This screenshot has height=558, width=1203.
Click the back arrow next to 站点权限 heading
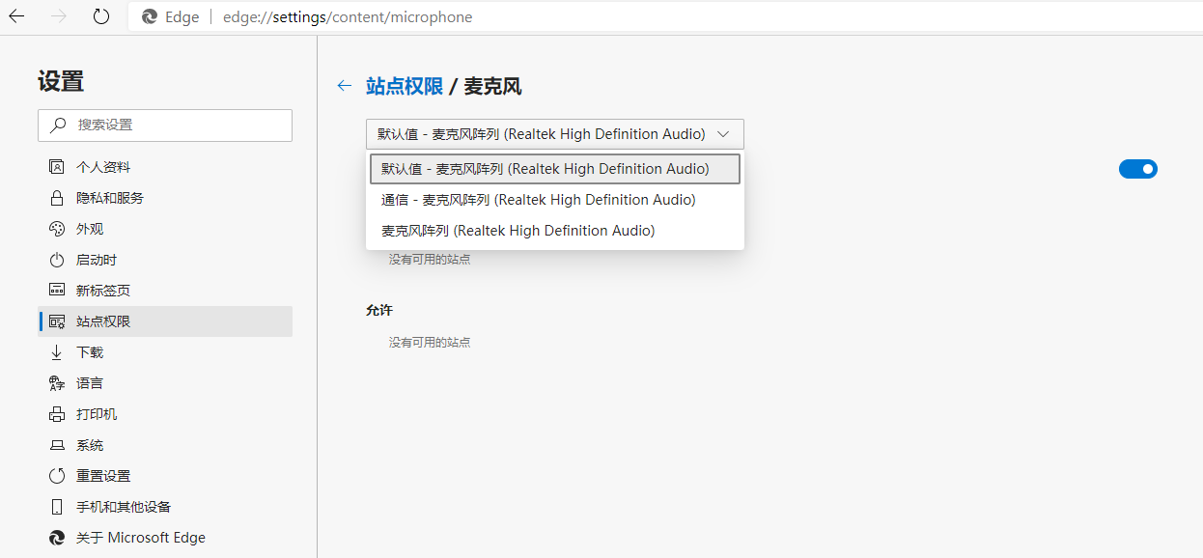(x=344, y=86)
